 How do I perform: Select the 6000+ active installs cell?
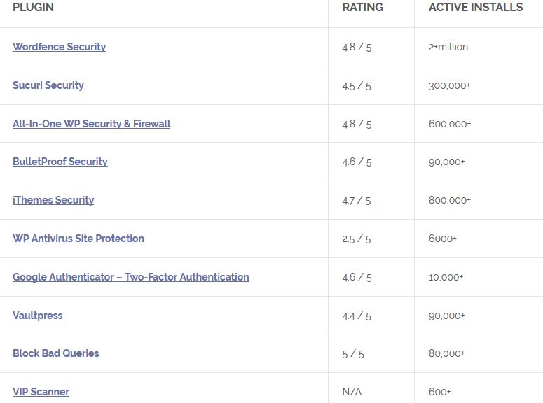tap(443, 239)
